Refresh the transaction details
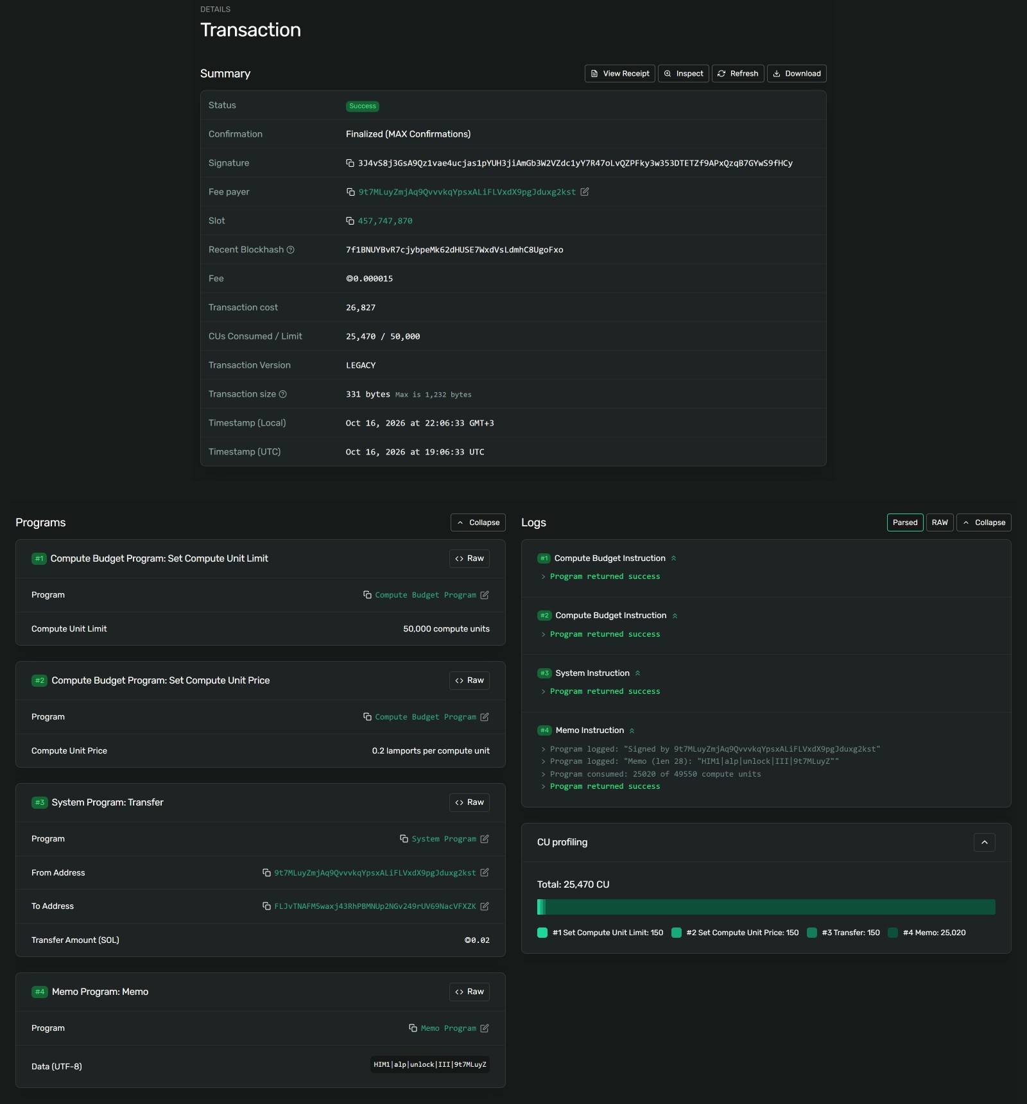 (738, 74)
